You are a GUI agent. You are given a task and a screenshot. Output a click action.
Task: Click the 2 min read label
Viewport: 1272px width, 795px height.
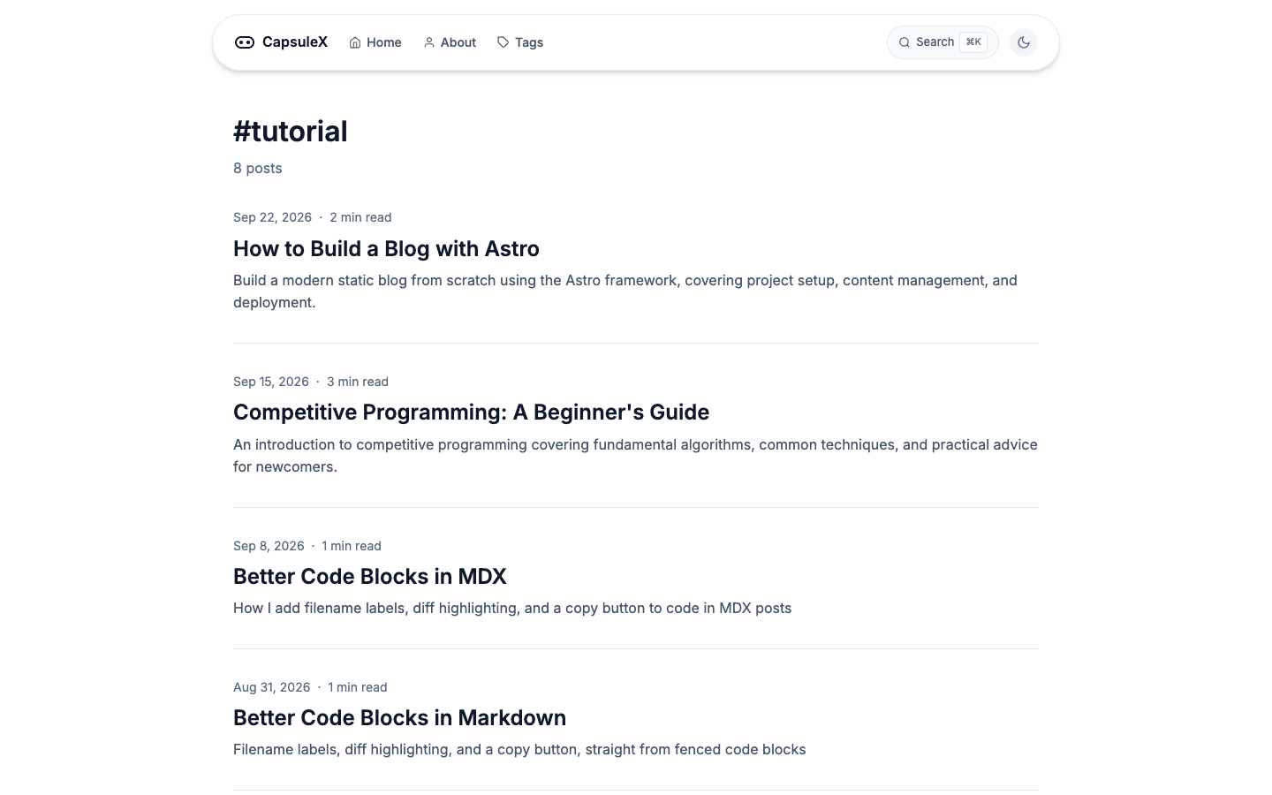tap(360, 217)
